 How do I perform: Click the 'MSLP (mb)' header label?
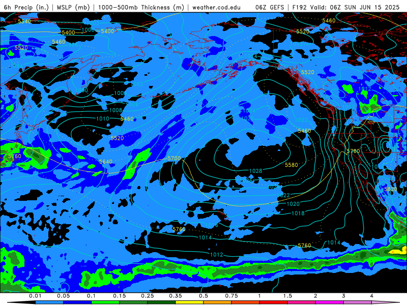[x=73, y=7]
